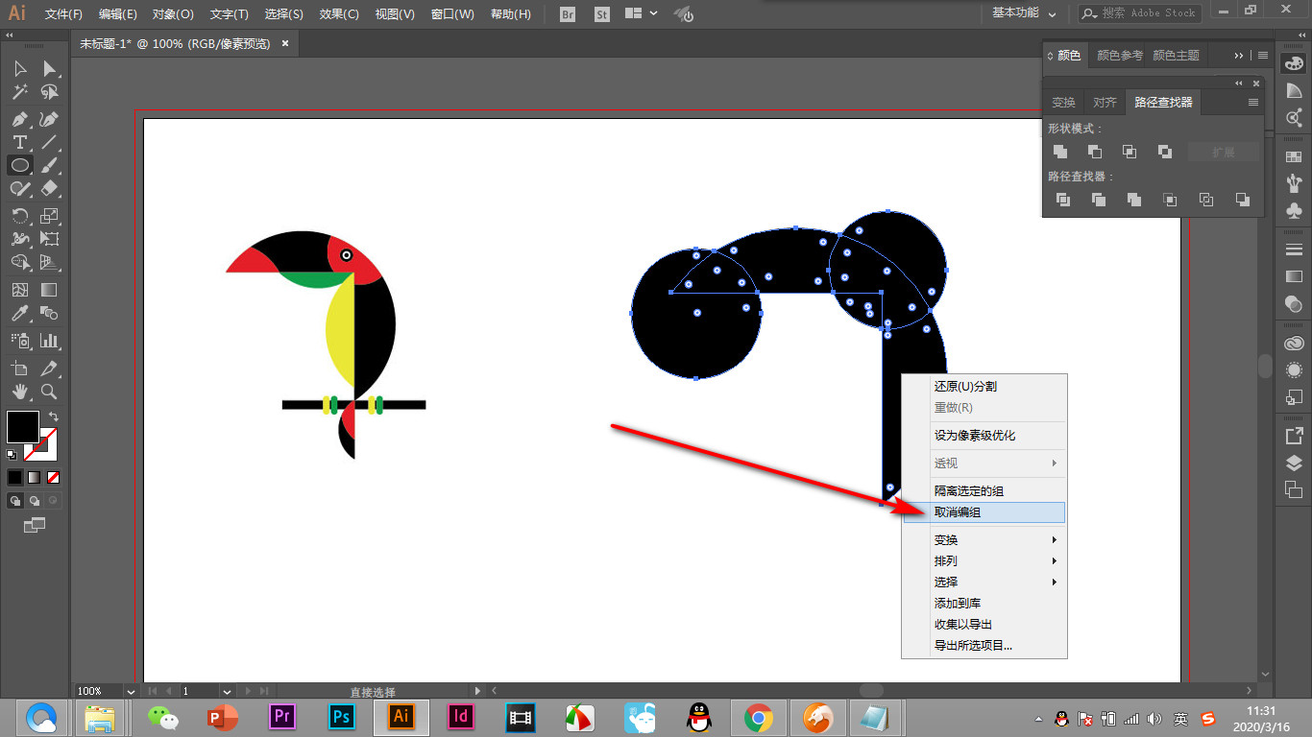Choose 还原(U)分割 from context menu
1312x737 pixels.
coord(984,387)
